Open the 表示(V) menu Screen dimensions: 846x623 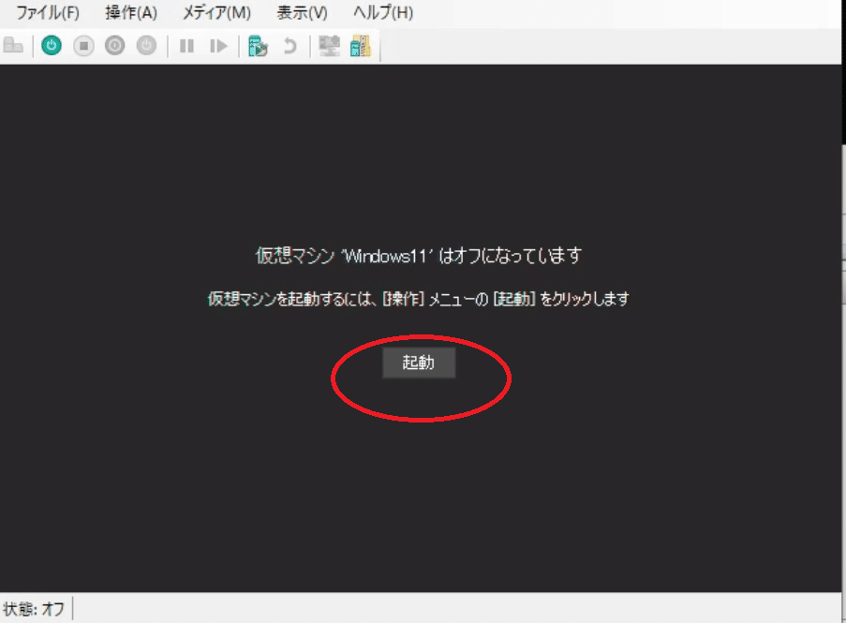[302, 12]
